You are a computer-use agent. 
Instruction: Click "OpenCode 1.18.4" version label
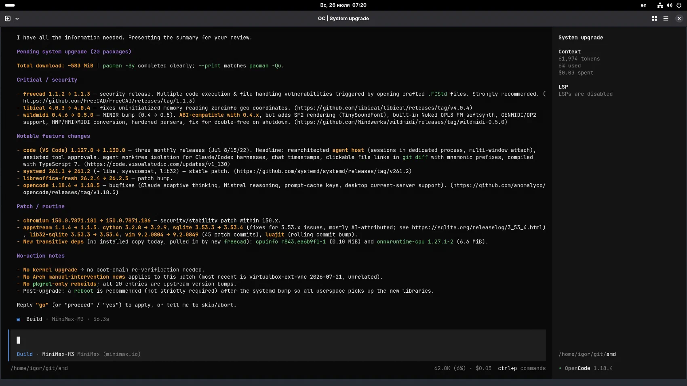point(588,368)
